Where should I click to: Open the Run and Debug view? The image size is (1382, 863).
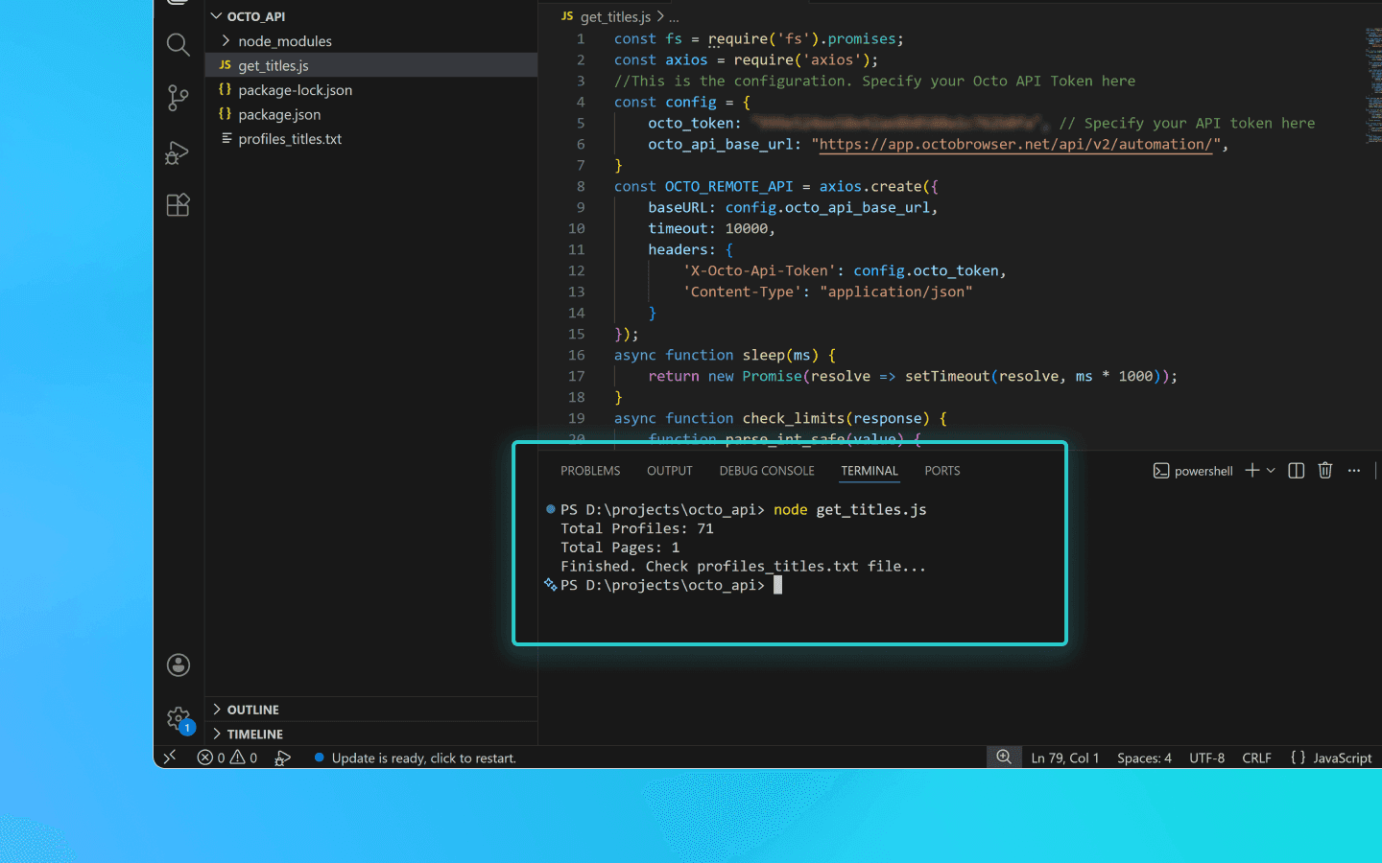click(x=178, y=152)
